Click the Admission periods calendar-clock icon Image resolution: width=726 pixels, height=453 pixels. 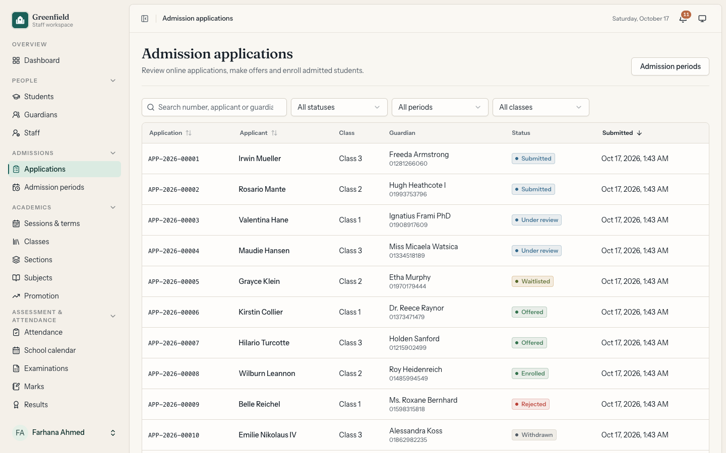coord(16,187)
